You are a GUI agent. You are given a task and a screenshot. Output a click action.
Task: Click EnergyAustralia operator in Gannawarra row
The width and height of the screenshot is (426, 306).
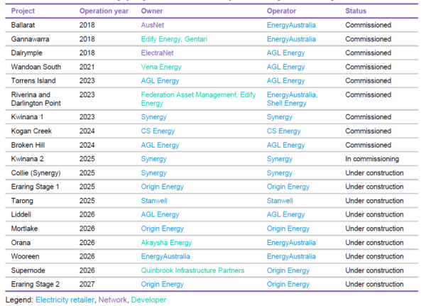[x=291, y=39]
